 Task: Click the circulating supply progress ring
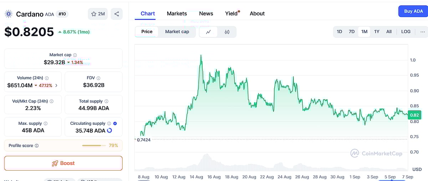tap(109, 131)
